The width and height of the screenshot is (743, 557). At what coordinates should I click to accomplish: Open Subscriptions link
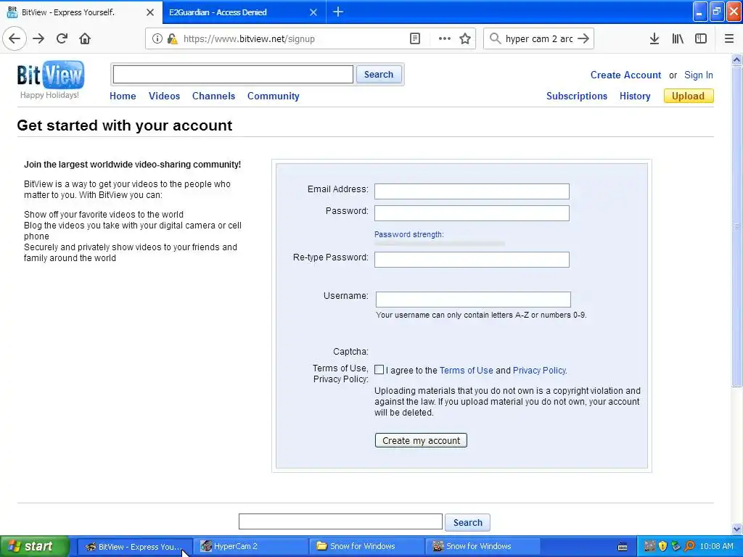pyautogui.click(x=577, y=96)
